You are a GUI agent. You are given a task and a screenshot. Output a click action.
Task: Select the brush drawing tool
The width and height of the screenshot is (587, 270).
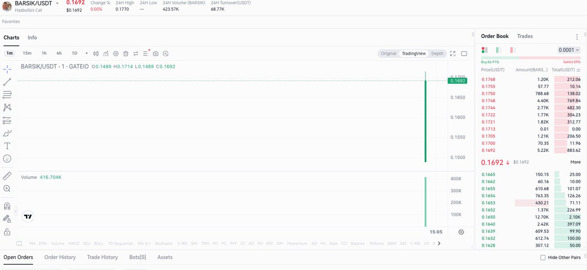click(x=7, y=133)
